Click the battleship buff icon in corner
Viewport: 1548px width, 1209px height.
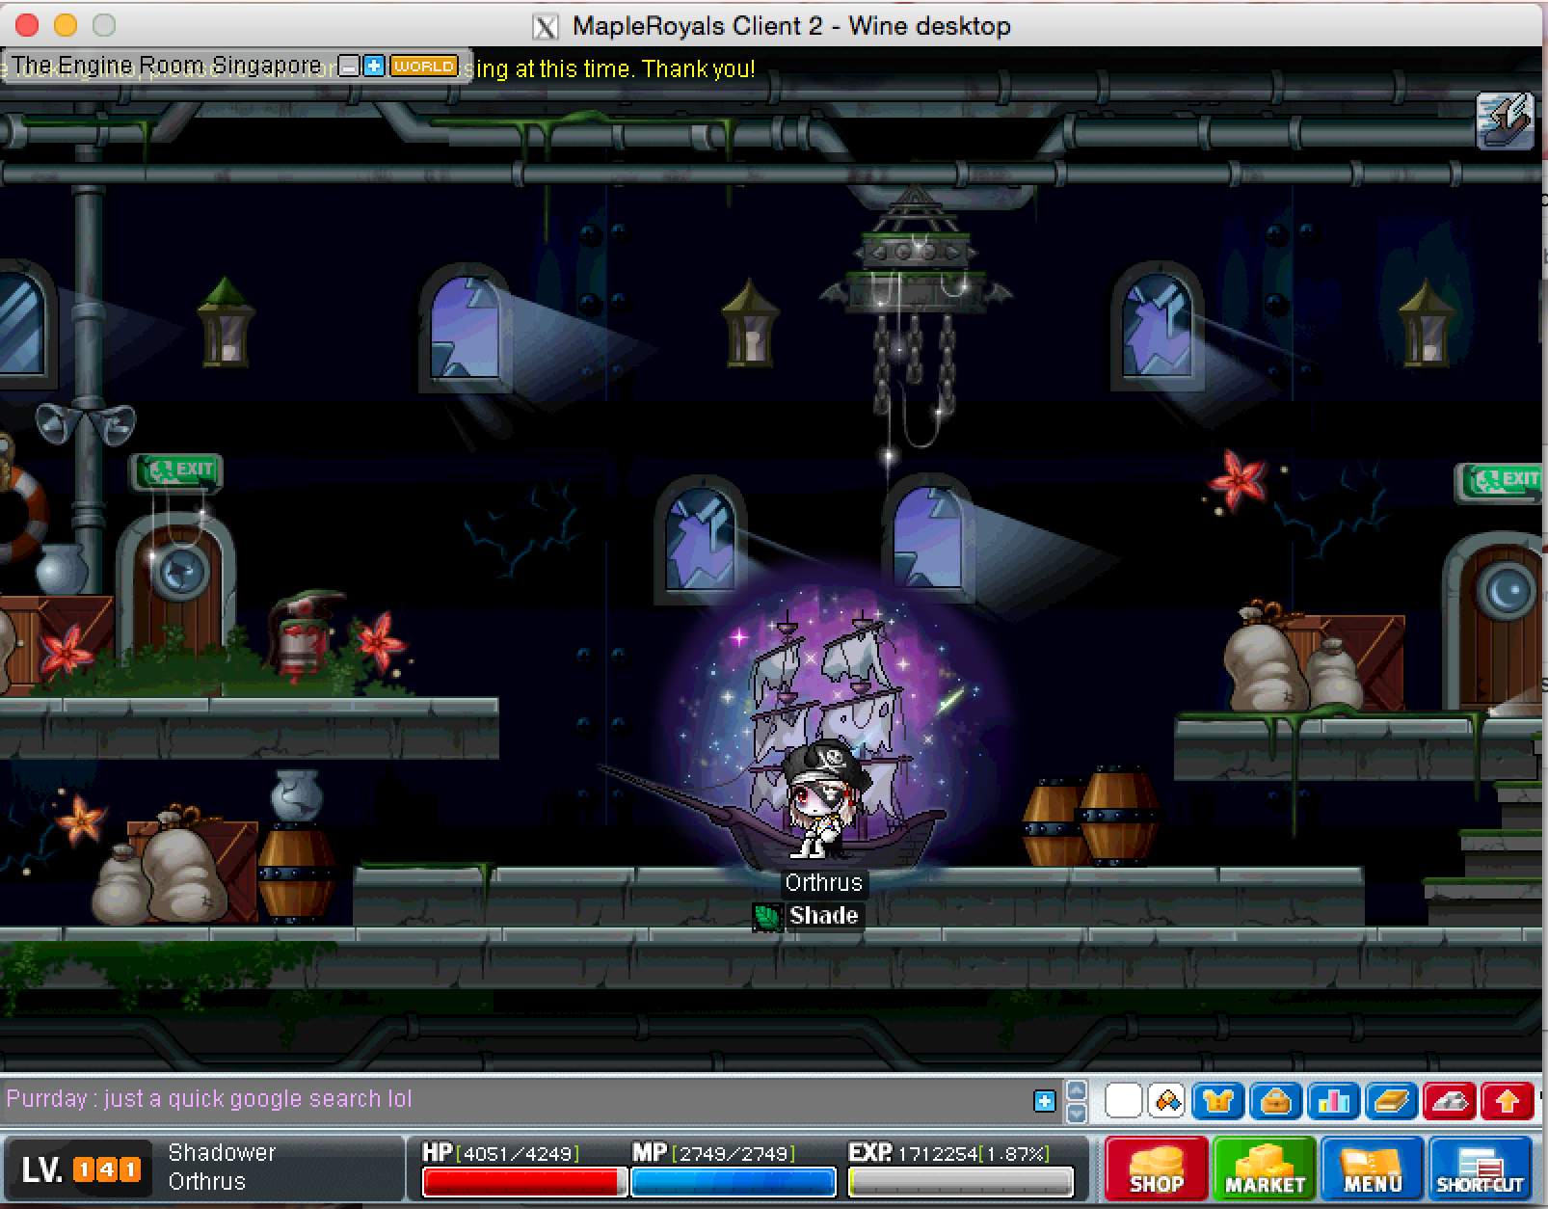[1505, 121]
